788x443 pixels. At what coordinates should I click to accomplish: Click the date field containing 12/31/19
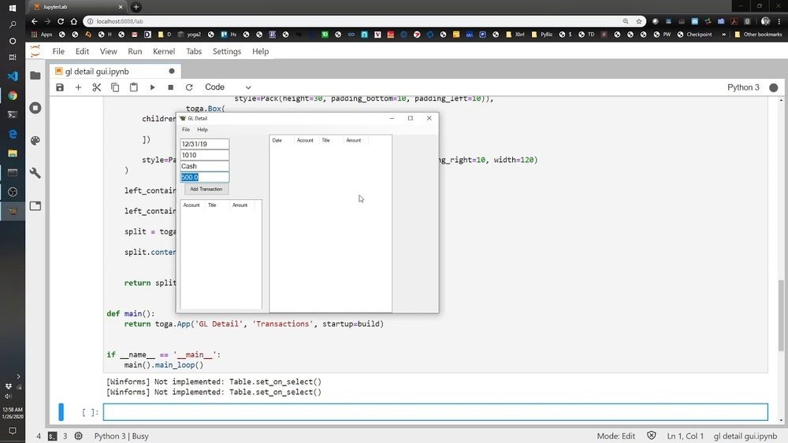[205, 144]
